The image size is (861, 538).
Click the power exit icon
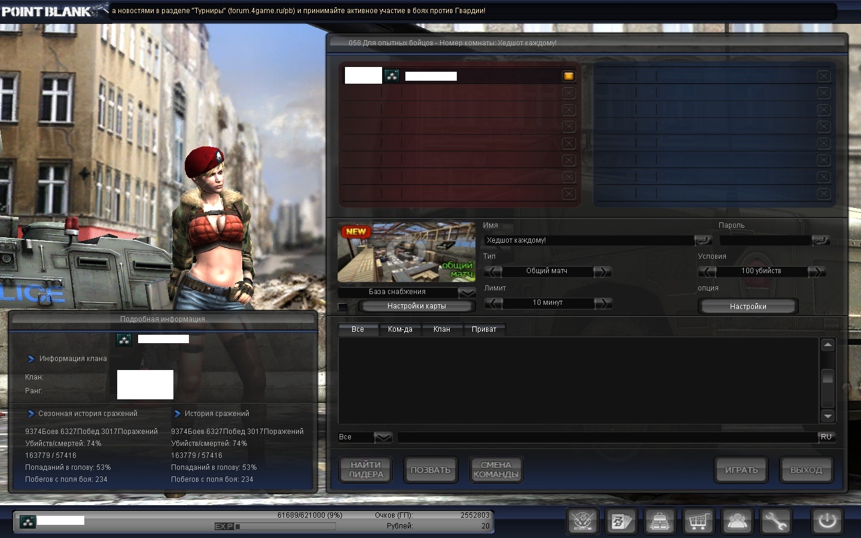[827, 521]
